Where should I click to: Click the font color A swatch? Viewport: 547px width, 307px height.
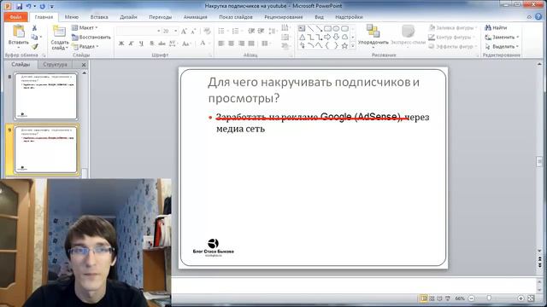pos(203,43)
